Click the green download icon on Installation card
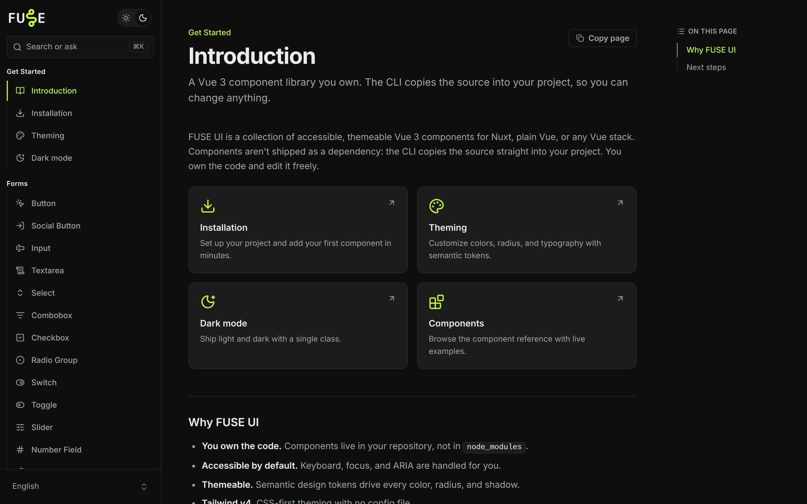 pyautogui.click(x=208, y=206)
